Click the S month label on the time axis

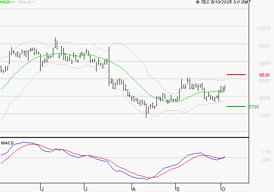[178, 189]
